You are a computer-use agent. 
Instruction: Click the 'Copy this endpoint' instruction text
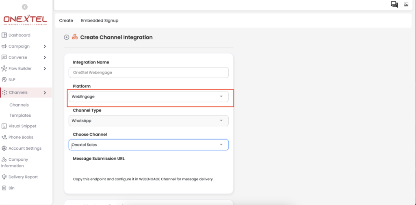coord(143,179)
